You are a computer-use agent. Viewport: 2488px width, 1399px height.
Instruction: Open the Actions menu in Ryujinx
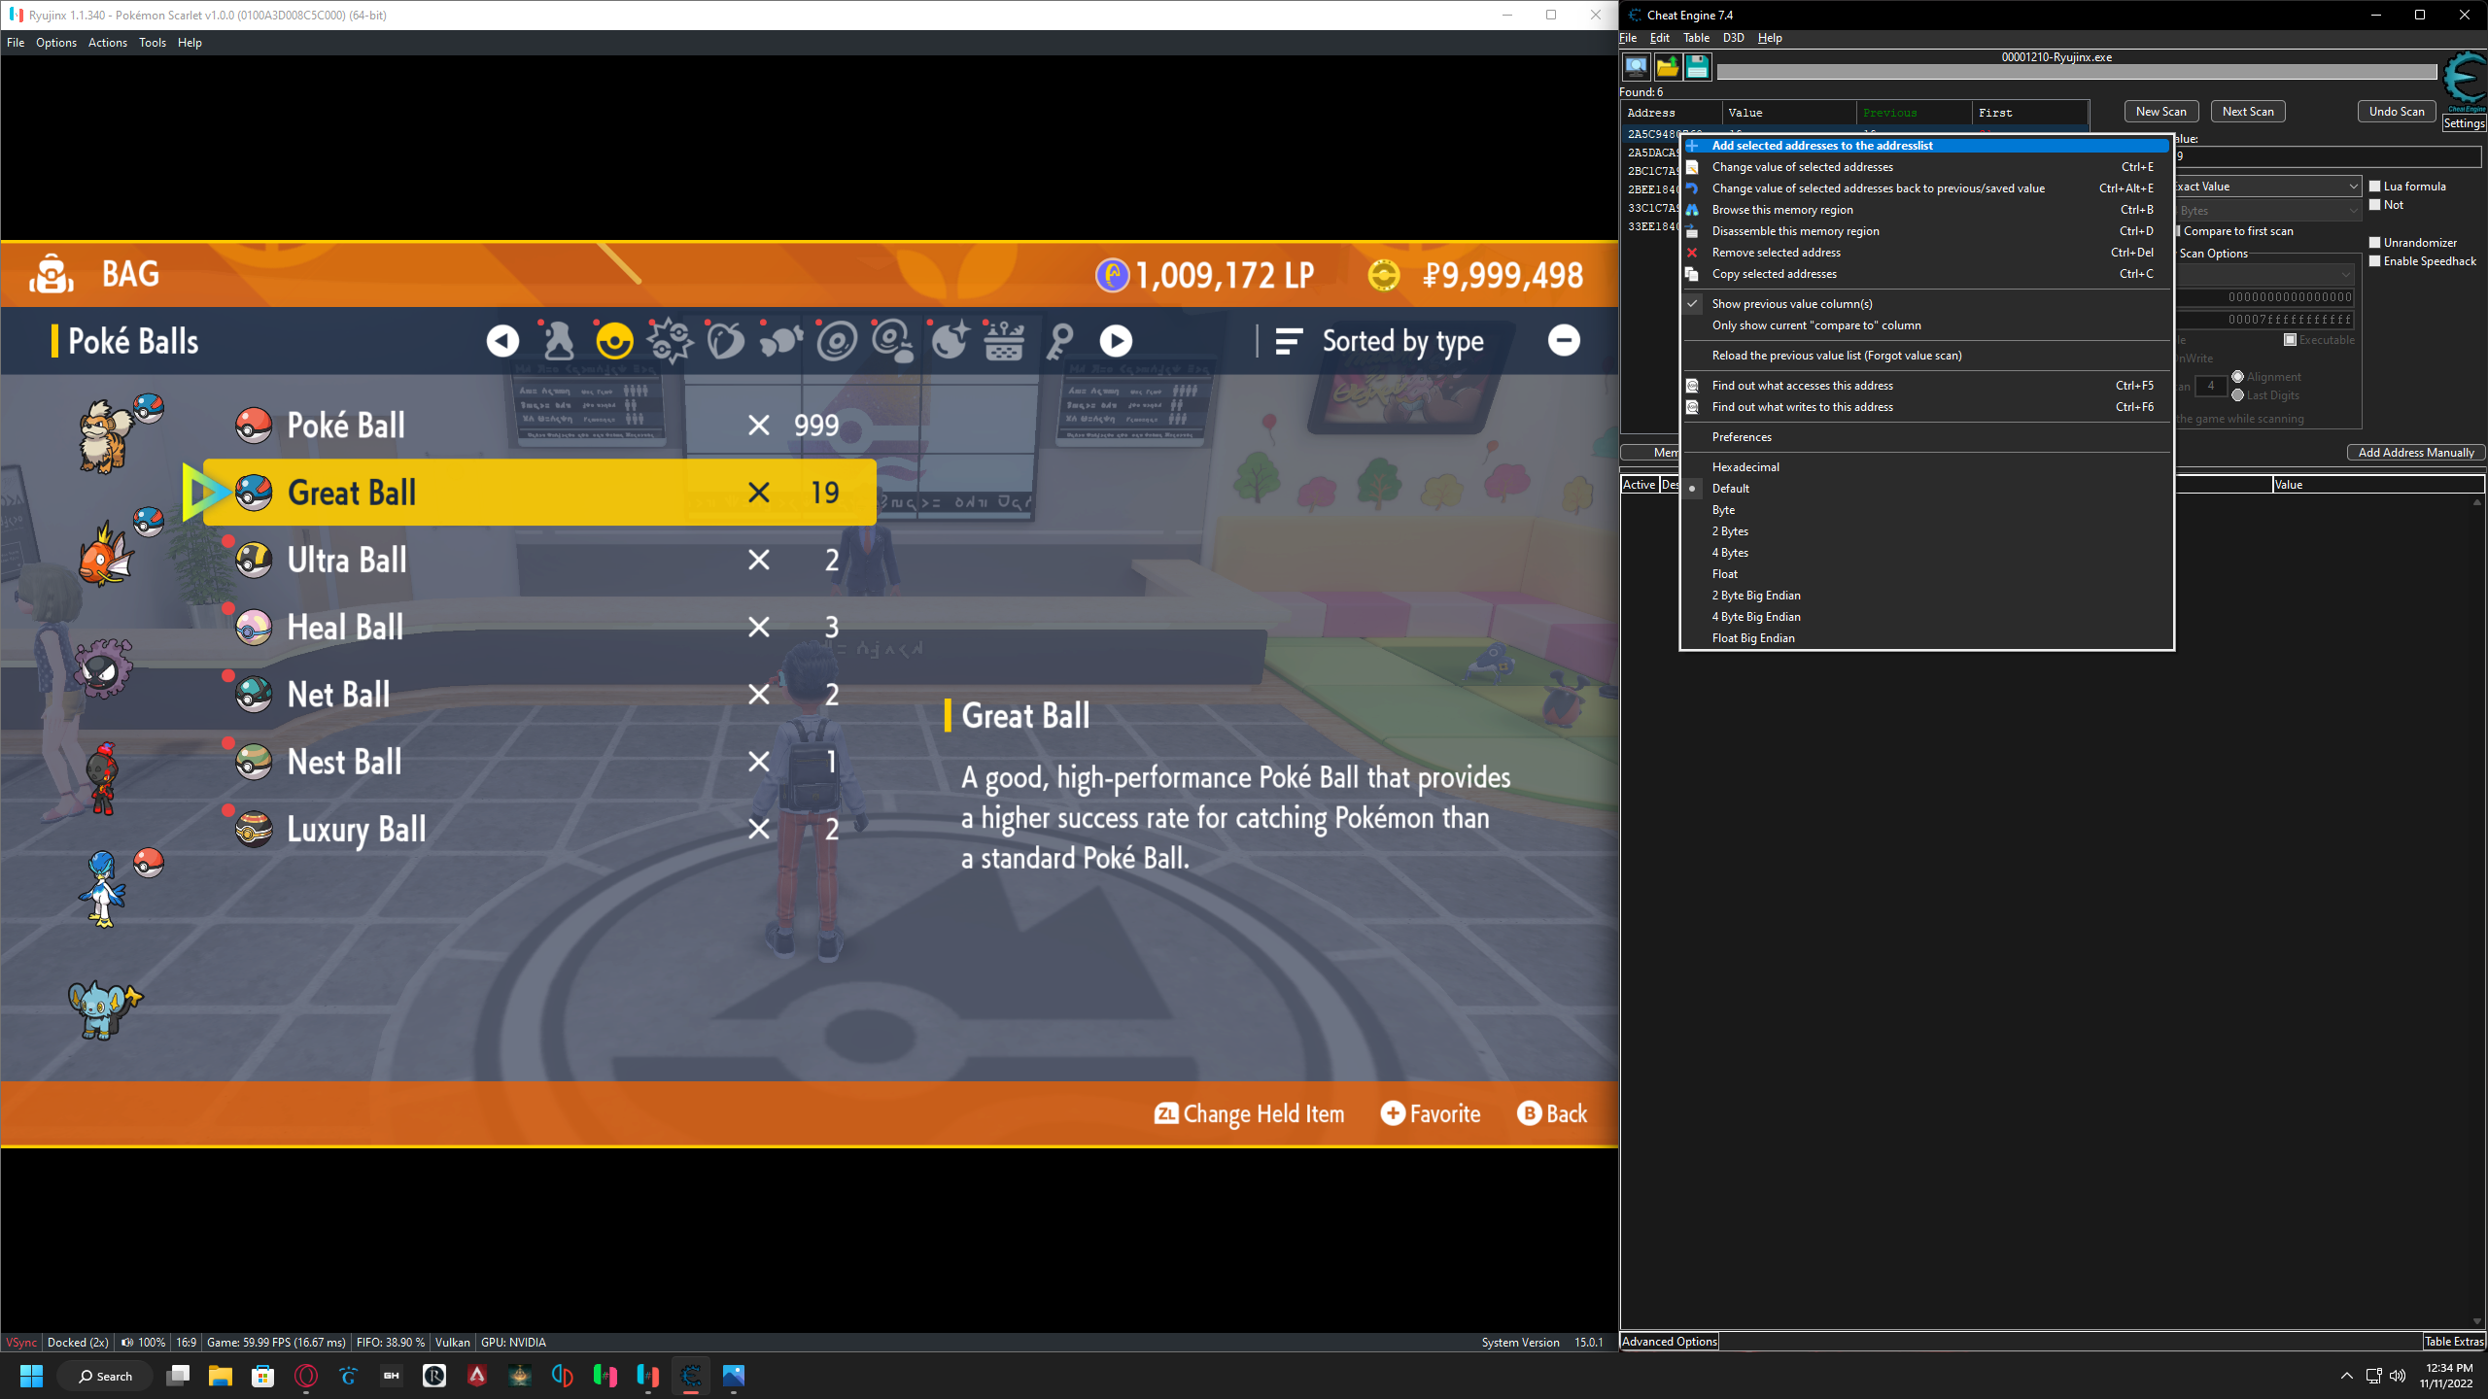(108, 43)
